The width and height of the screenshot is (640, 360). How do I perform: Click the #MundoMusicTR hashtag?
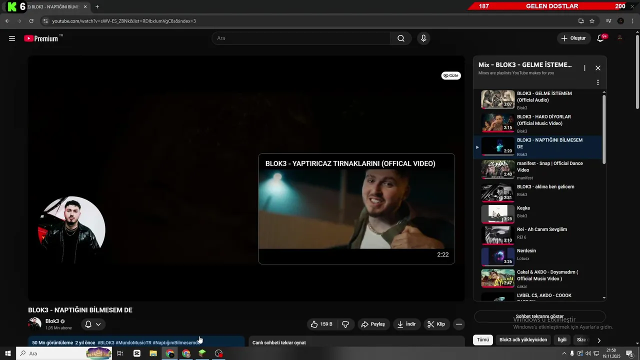pyautogui.click(x=133, y=342)
